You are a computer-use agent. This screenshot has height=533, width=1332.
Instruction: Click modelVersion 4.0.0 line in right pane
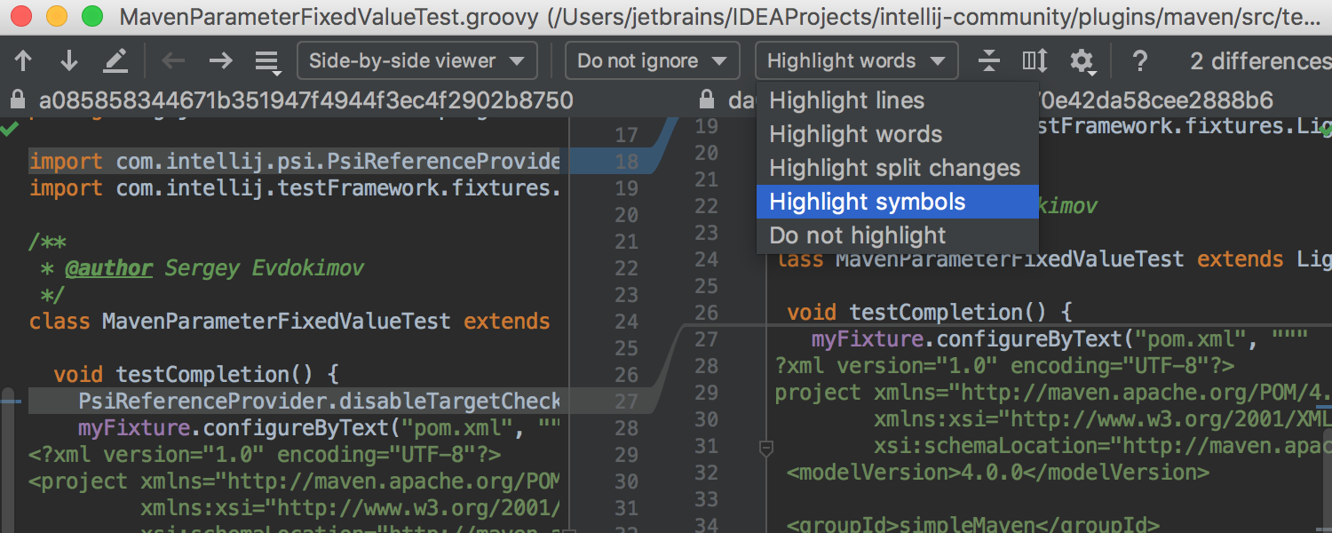998,472
